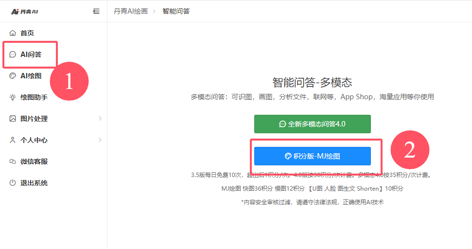Click the power icon for 退出系统

click(x=13, y=183)
